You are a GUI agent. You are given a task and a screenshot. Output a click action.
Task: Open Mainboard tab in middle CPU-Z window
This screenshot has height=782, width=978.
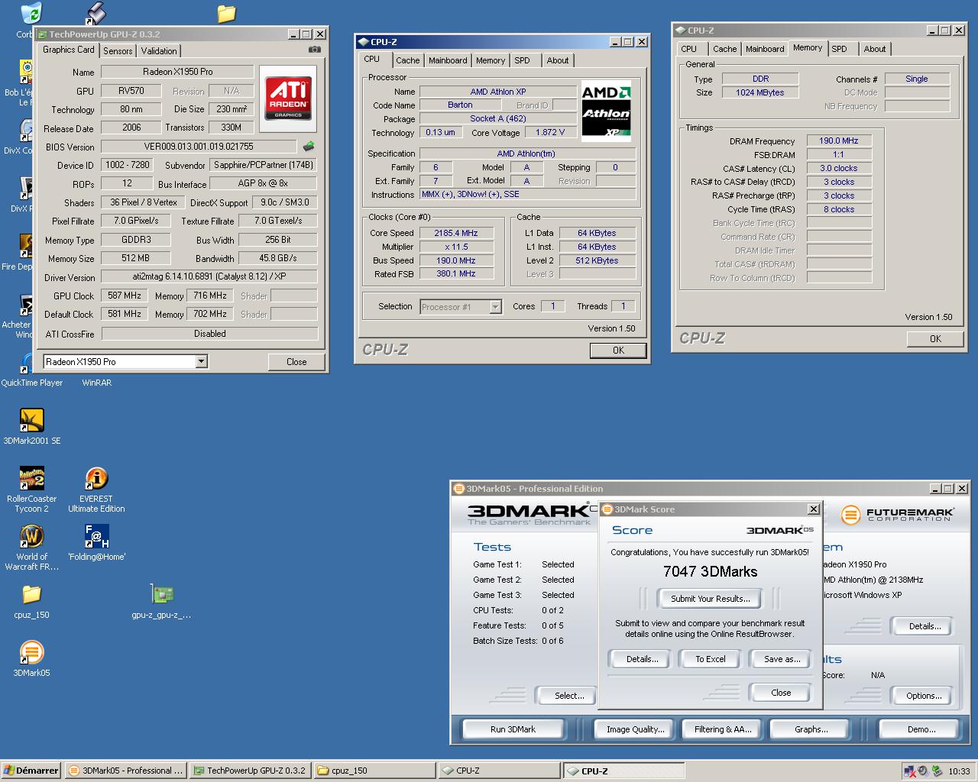tap(448, 60)
